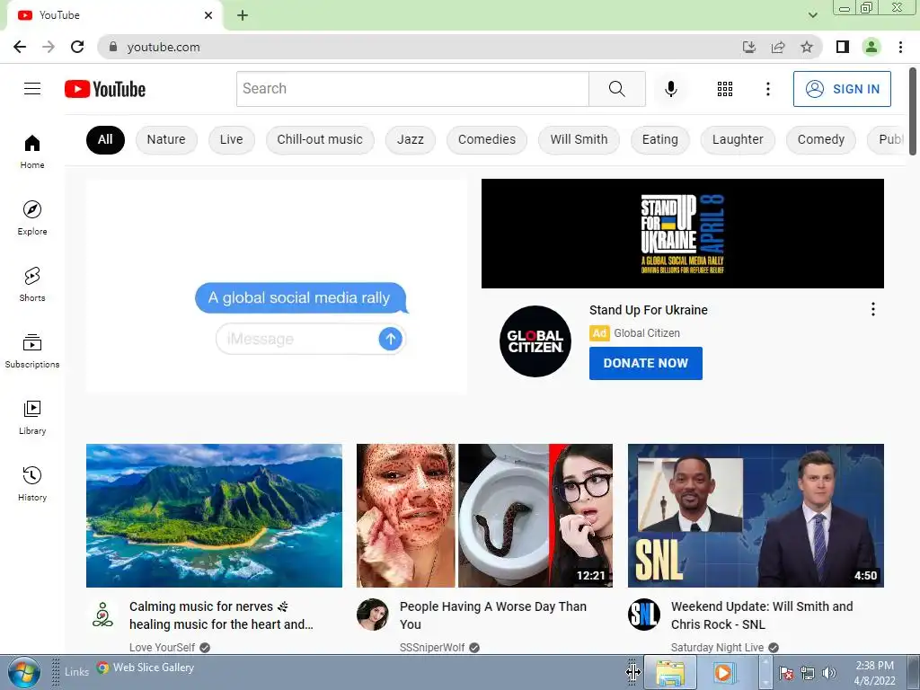Open Calming music for nerves video title
The height and width of the screenshot is (690, 920).
tap(221, 615)
